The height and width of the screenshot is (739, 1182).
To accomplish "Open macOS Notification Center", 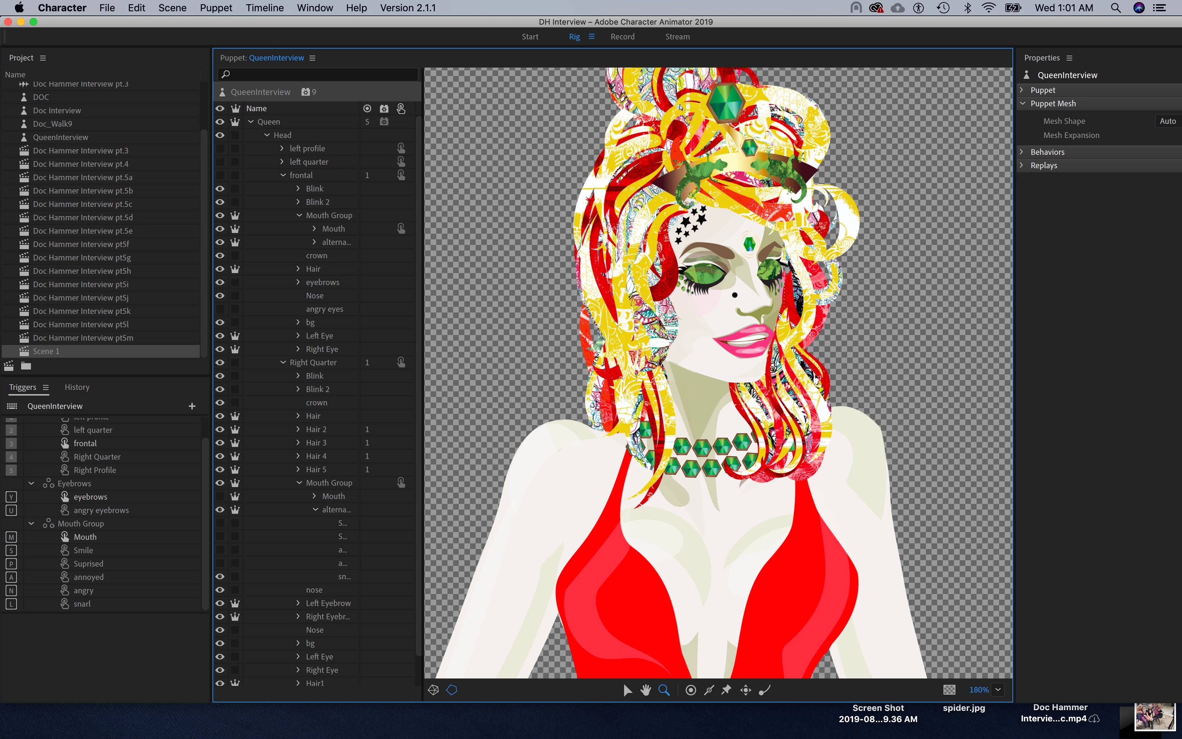I will 1159,8.
